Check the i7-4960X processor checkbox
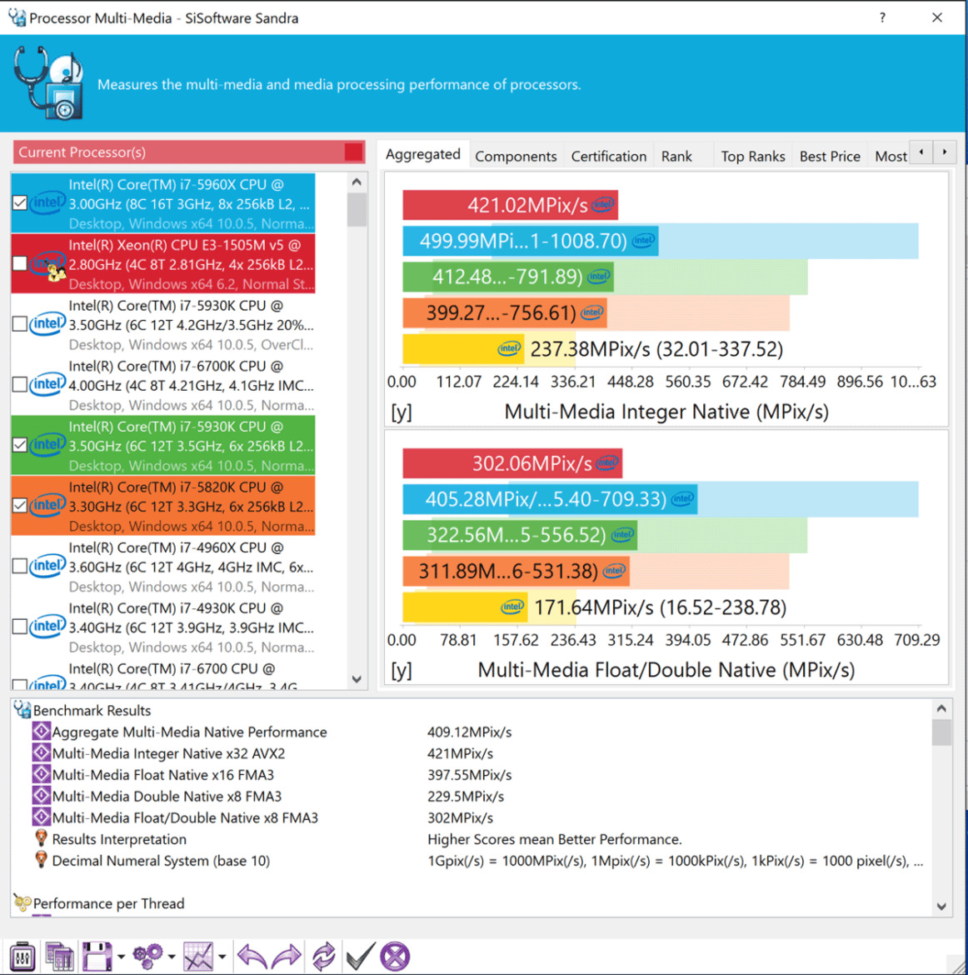The image size is (968, 975). pyautogui.click(x=19, y=565)
